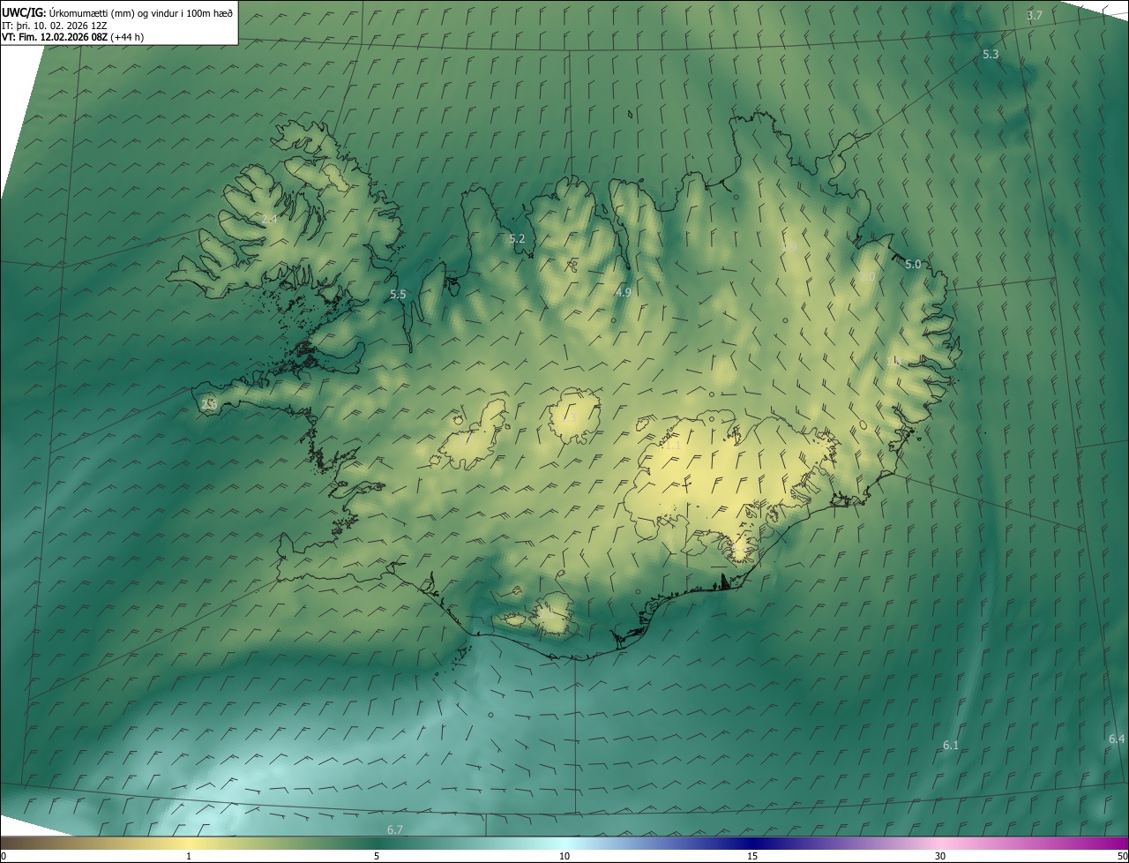Click the 3.7 label at top right
The height and width of the screenshot is (863, 1129).
[1035, 16]
